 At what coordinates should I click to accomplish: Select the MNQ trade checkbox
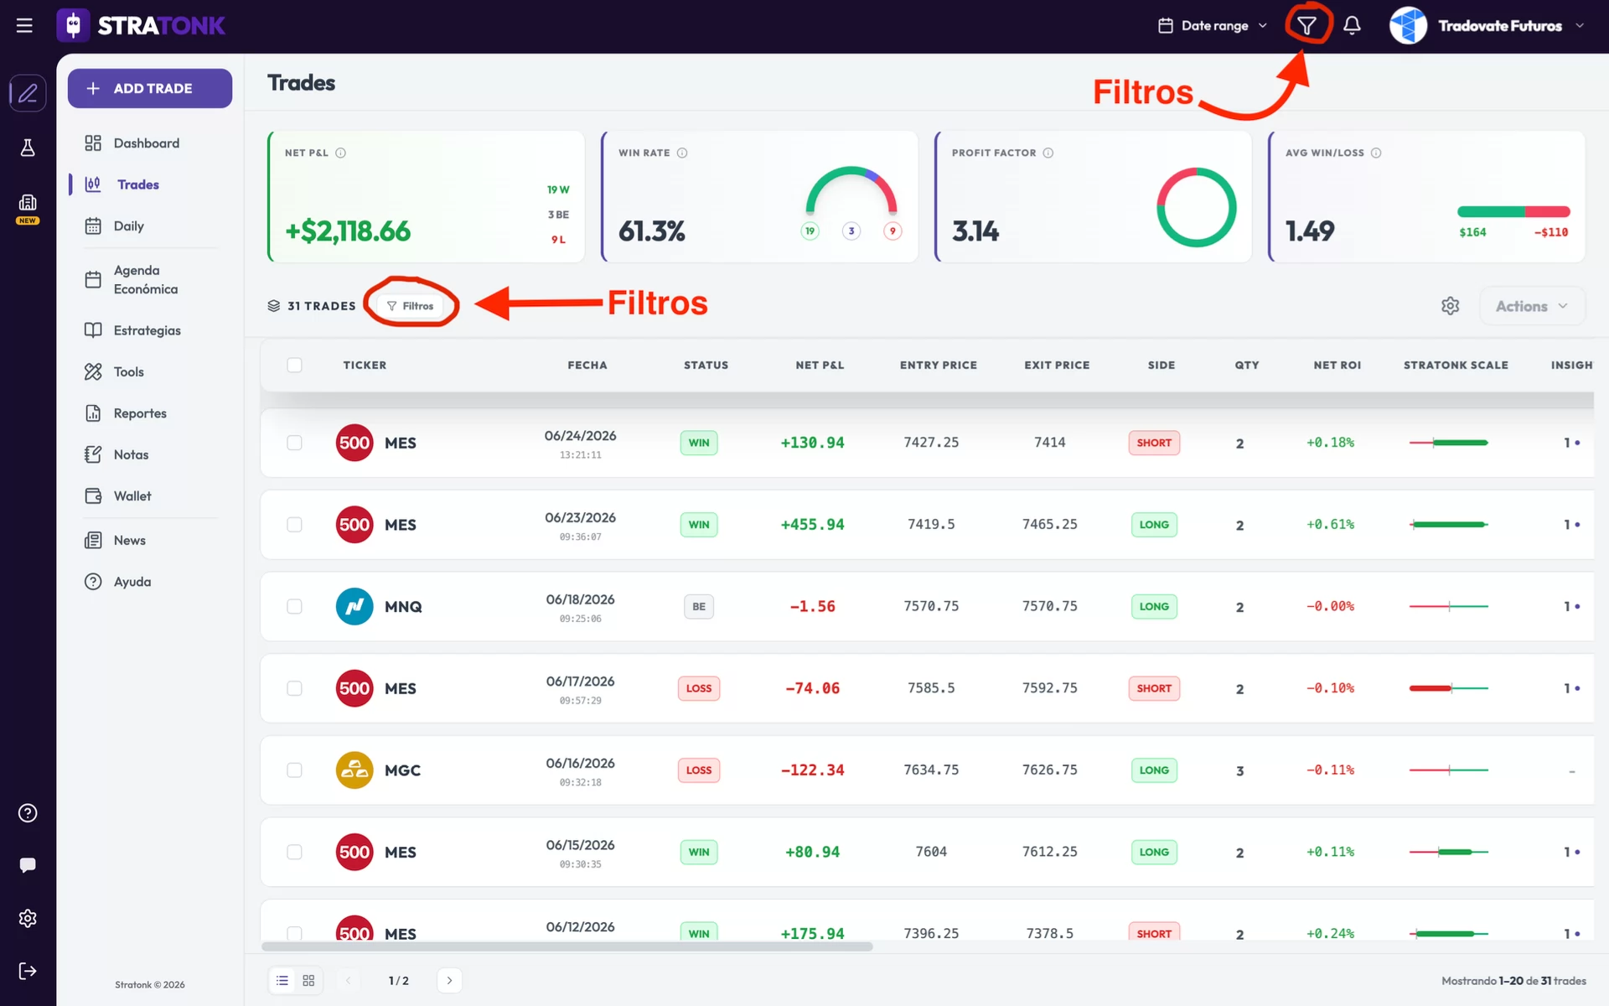pyautogui.click(x=294, y=606)
